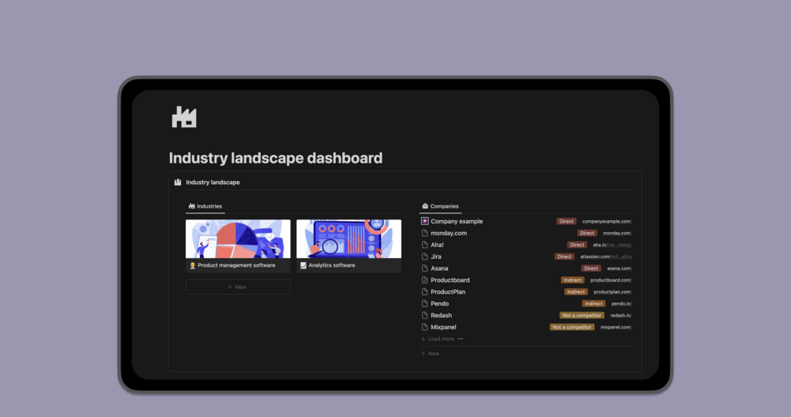
Task: Open the three-dot options beside Load more
Action: [460, 339]
